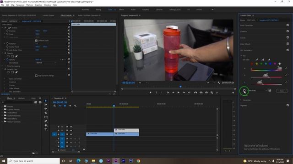This screenshot has height=164, width=293.
Task: Uncheck Uniform Scale in Effect Controls
Action: pos(36,41)
